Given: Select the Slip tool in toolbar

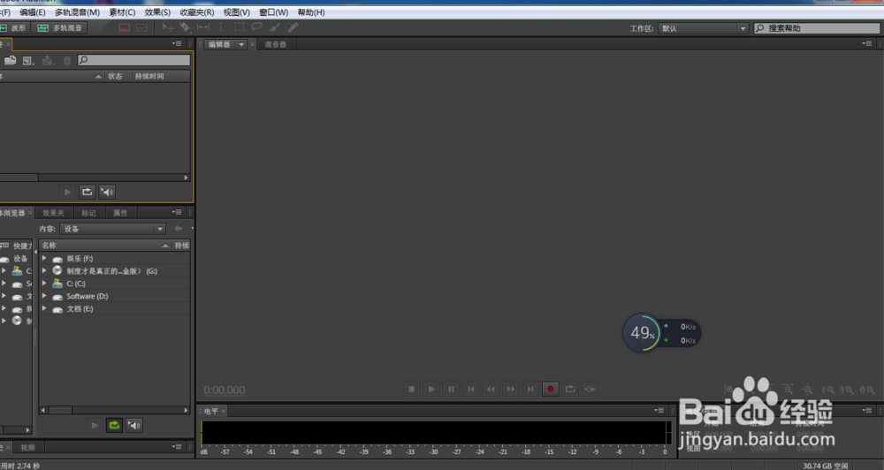Looking at the screenshot, I should click(x=203, y=27).
